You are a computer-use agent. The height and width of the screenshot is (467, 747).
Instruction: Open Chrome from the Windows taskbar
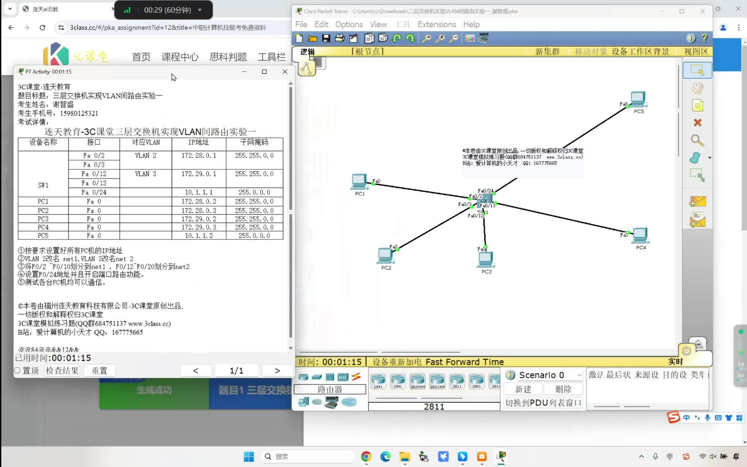tap(366, 456)
